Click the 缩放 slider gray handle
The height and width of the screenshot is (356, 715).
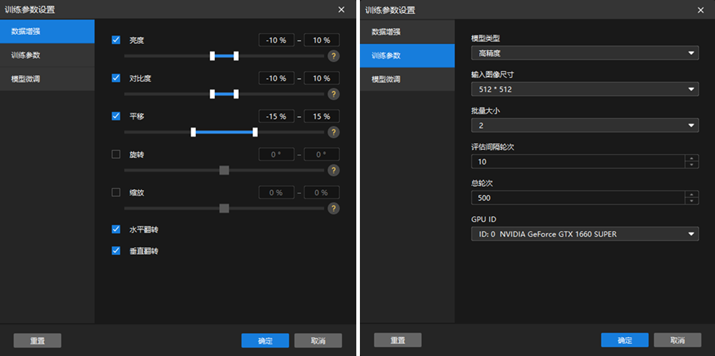(x=224, y=208)
